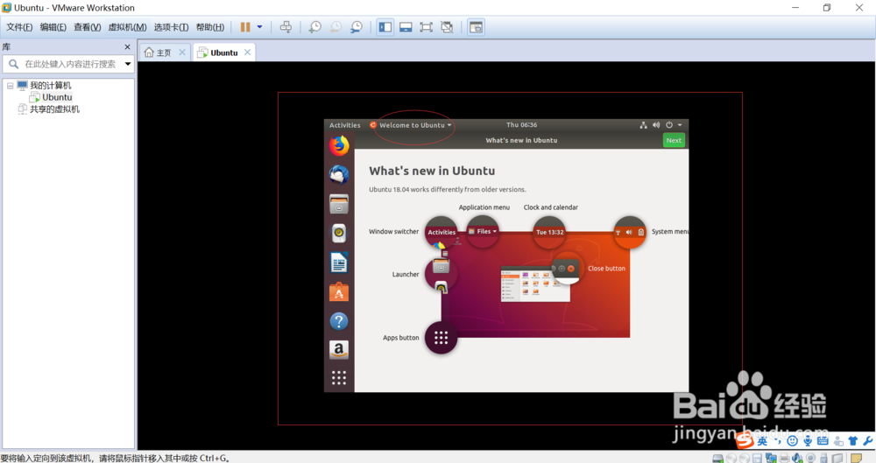Open Sogou emoji panel

[792, 441]
